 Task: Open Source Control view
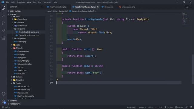click(x=3, y=23)
